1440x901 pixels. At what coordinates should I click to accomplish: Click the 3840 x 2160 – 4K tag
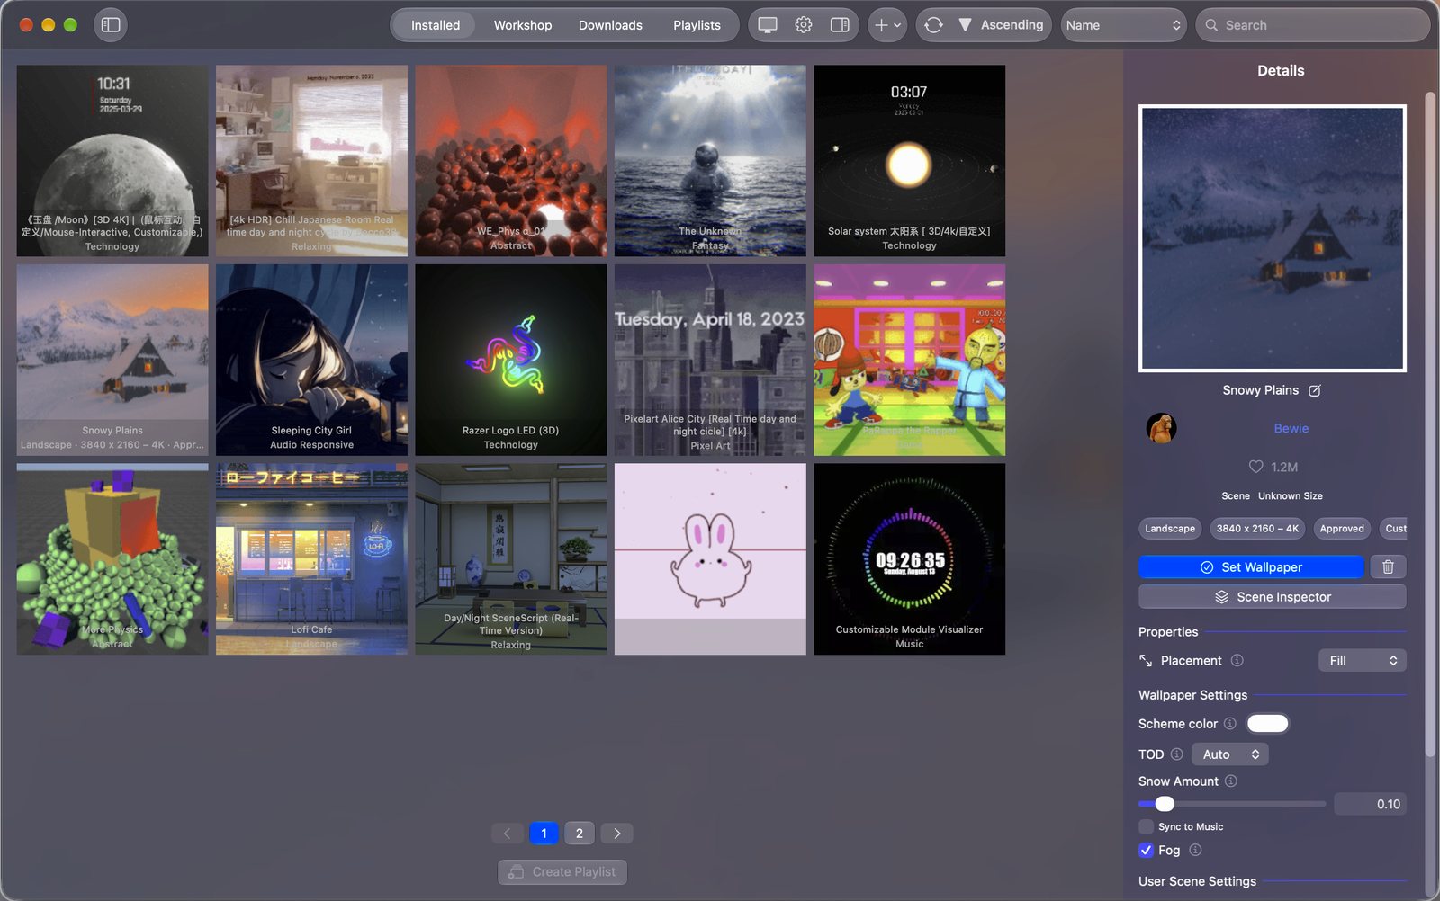1257,529
